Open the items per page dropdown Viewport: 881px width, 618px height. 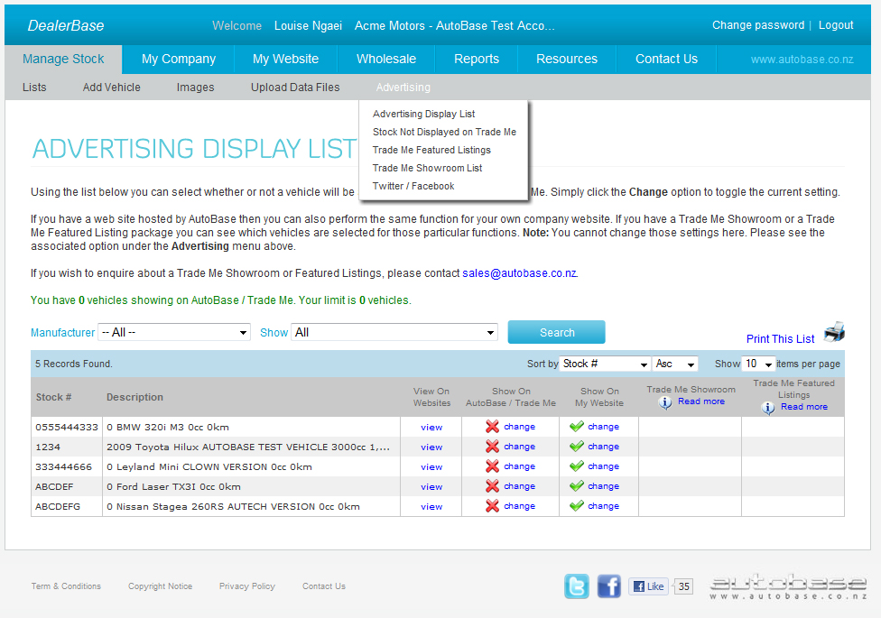(x=758, y=364)
